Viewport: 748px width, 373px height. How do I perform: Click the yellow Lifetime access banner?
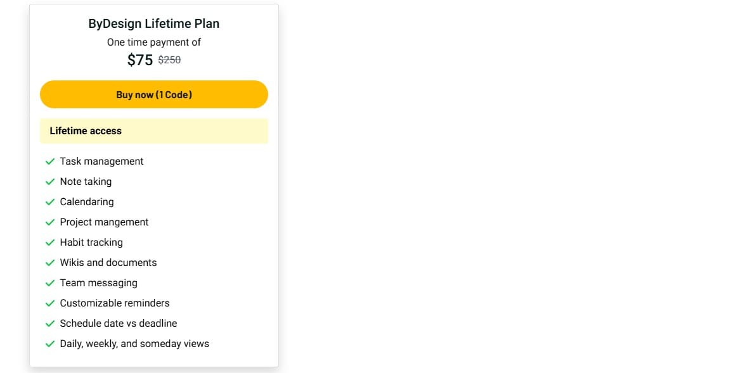click(x=154, y=131)
